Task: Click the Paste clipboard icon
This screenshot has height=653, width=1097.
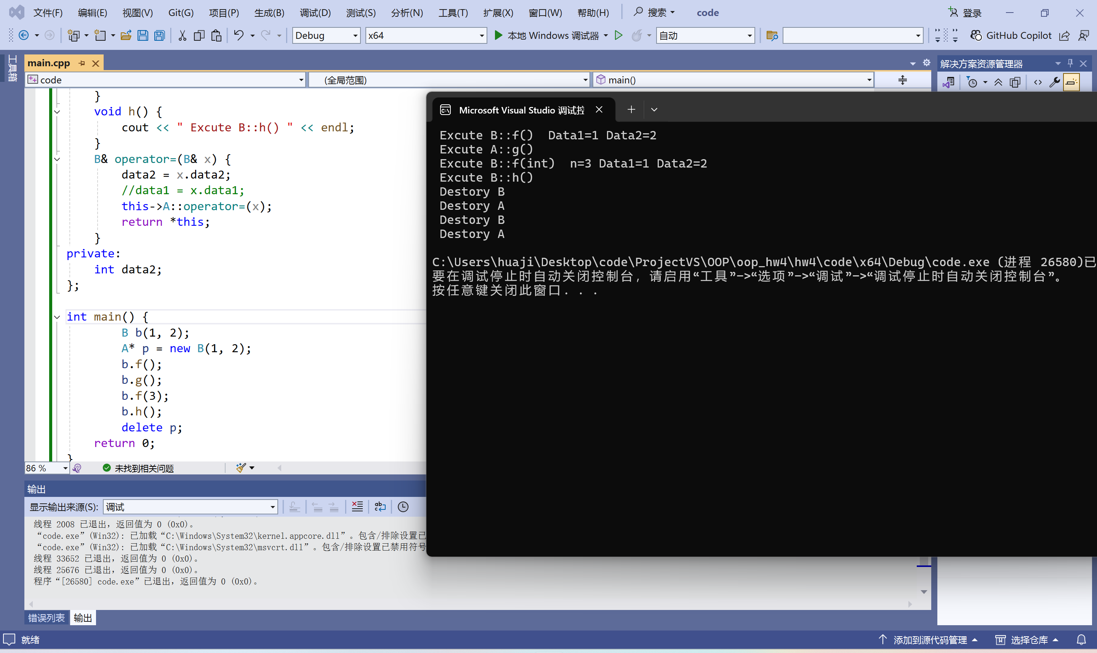Action: pyautogui.click(x=216, y=35)
